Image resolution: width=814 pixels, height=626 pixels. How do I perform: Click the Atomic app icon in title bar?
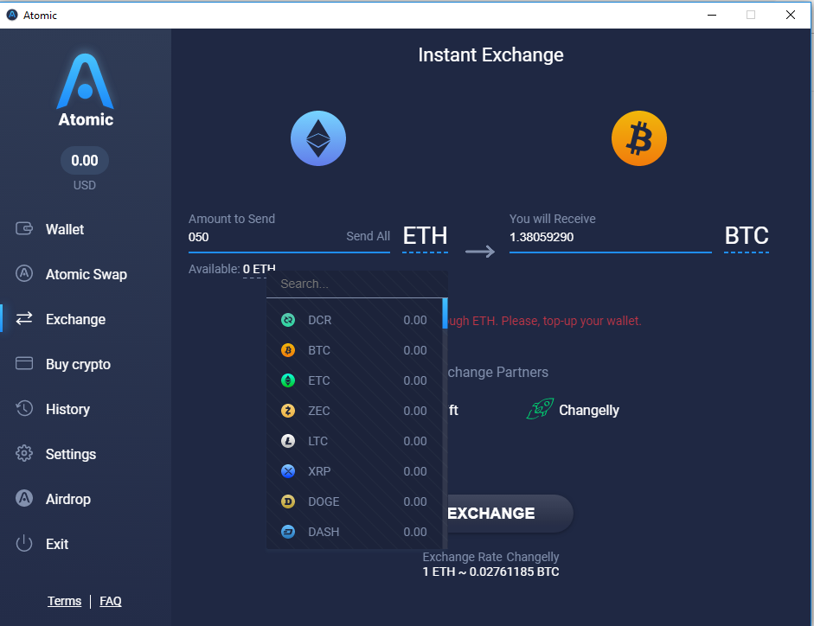point(12,15)
